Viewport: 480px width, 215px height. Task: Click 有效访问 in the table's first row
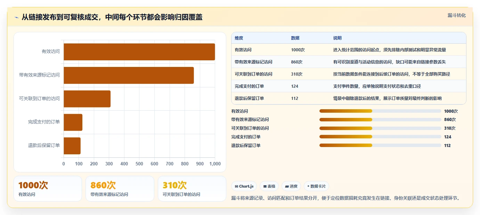point(243,50)
